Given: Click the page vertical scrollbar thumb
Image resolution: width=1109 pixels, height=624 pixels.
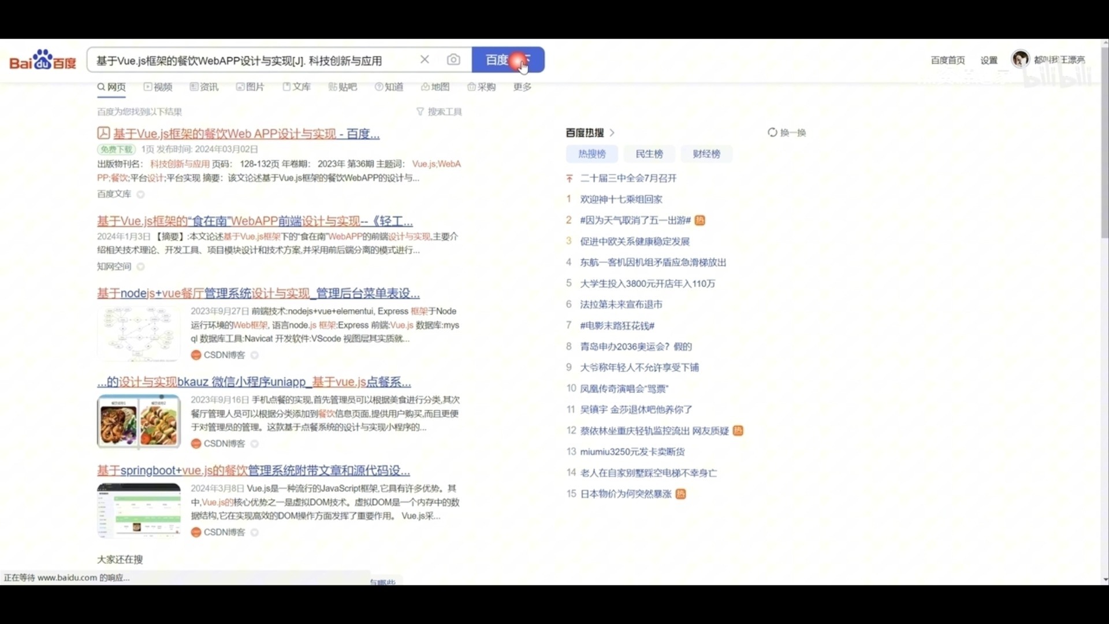Looking at the screenshot, I should coord(1105,143).
